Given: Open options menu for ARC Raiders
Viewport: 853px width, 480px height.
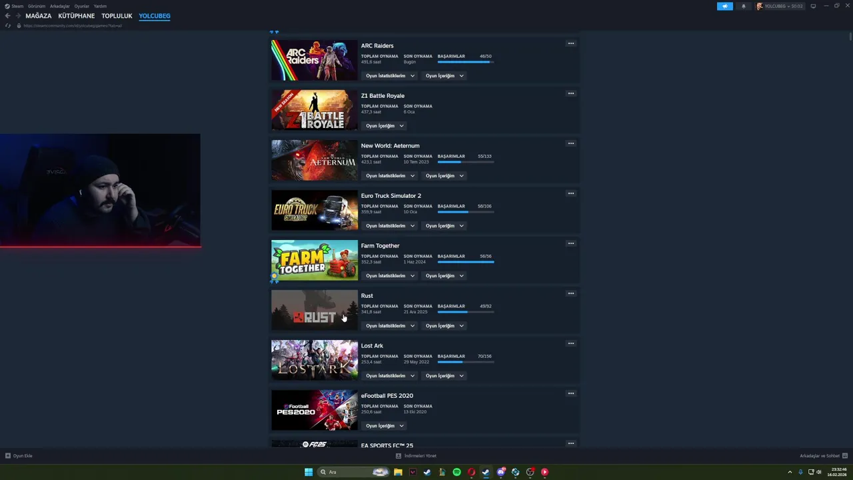Looking at the screenshot, I should [570, 43].
